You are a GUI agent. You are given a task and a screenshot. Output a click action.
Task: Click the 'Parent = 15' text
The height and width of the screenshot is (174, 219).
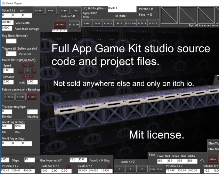click(146, 9)
